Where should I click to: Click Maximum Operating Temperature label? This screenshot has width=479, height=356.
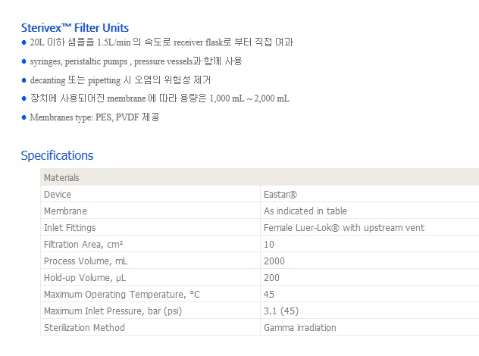click(x=121, y=295)
